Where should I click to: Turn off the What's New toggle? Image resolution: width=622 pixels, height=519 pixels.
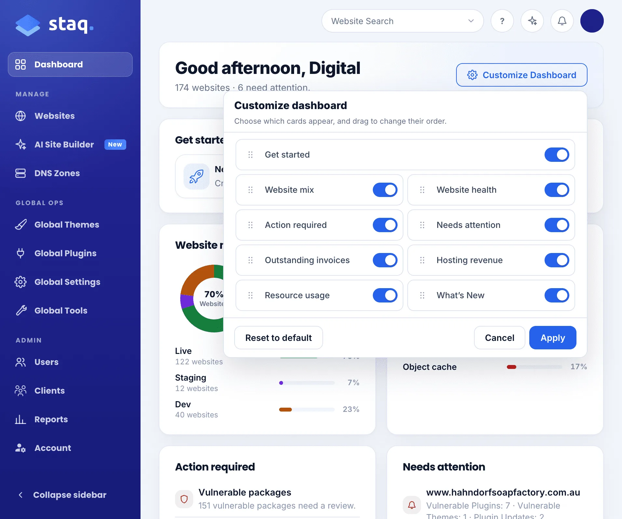557,295
